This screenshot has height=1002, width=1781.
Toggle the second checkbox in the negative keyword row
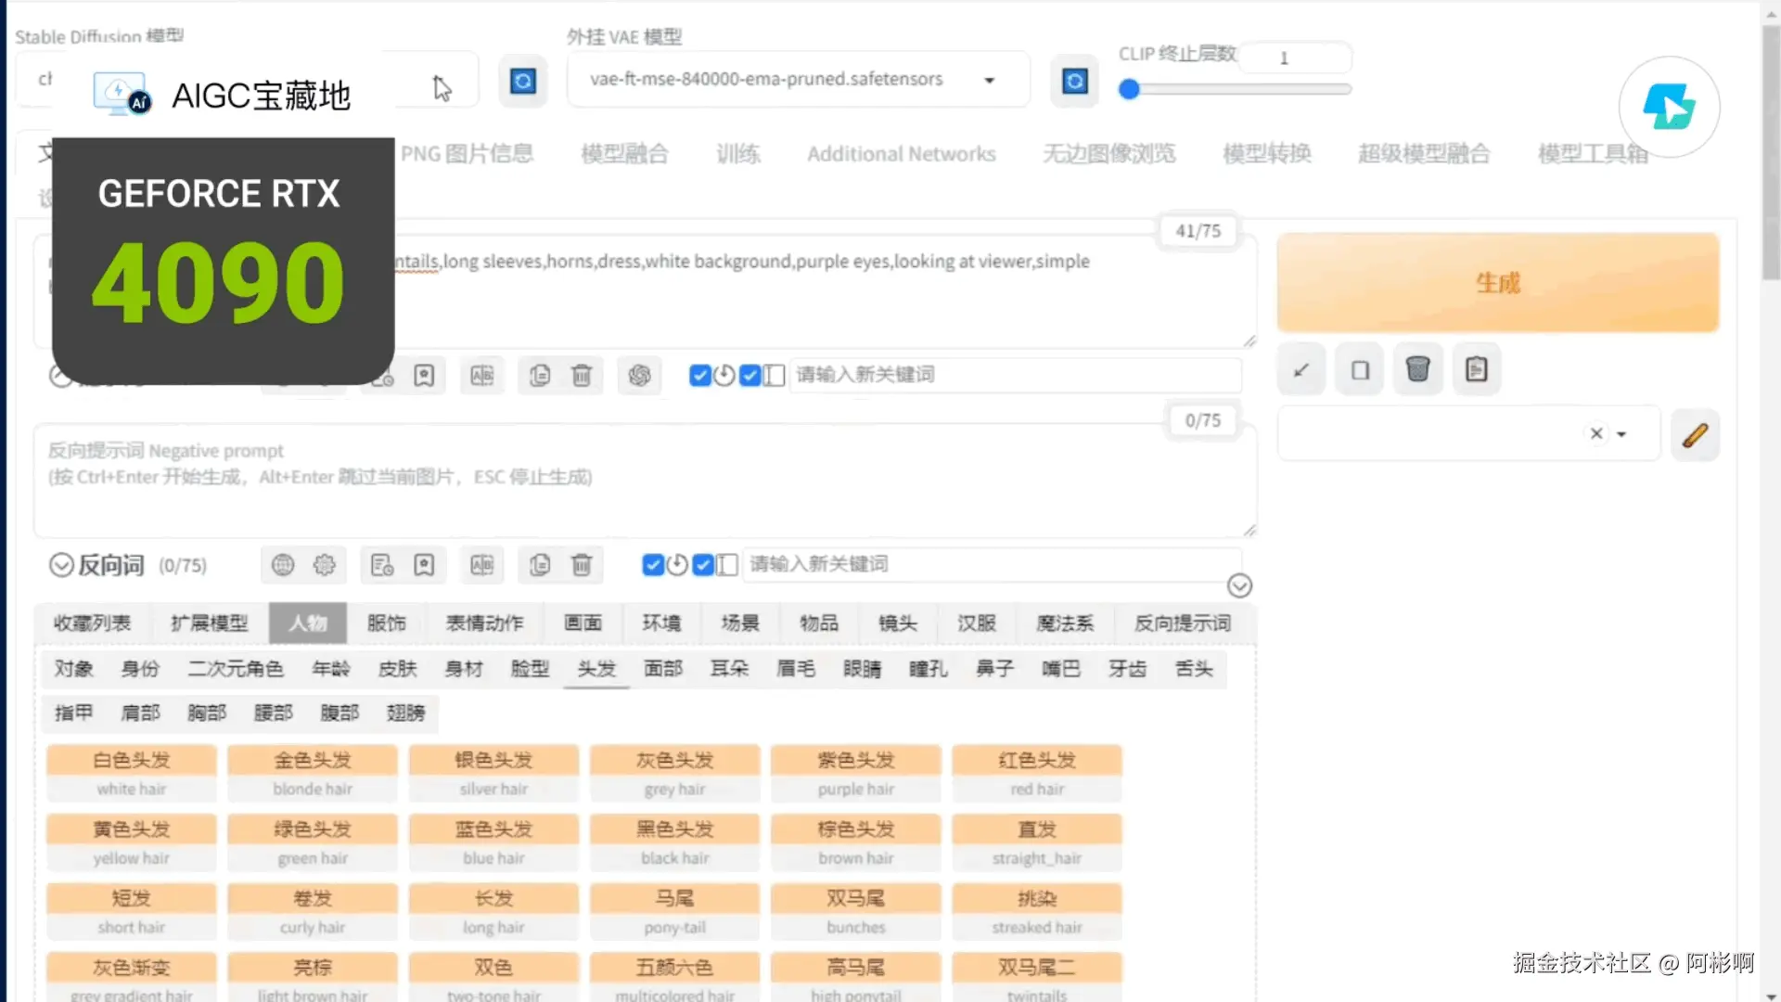pyautogui.click(x=702, y=565)
